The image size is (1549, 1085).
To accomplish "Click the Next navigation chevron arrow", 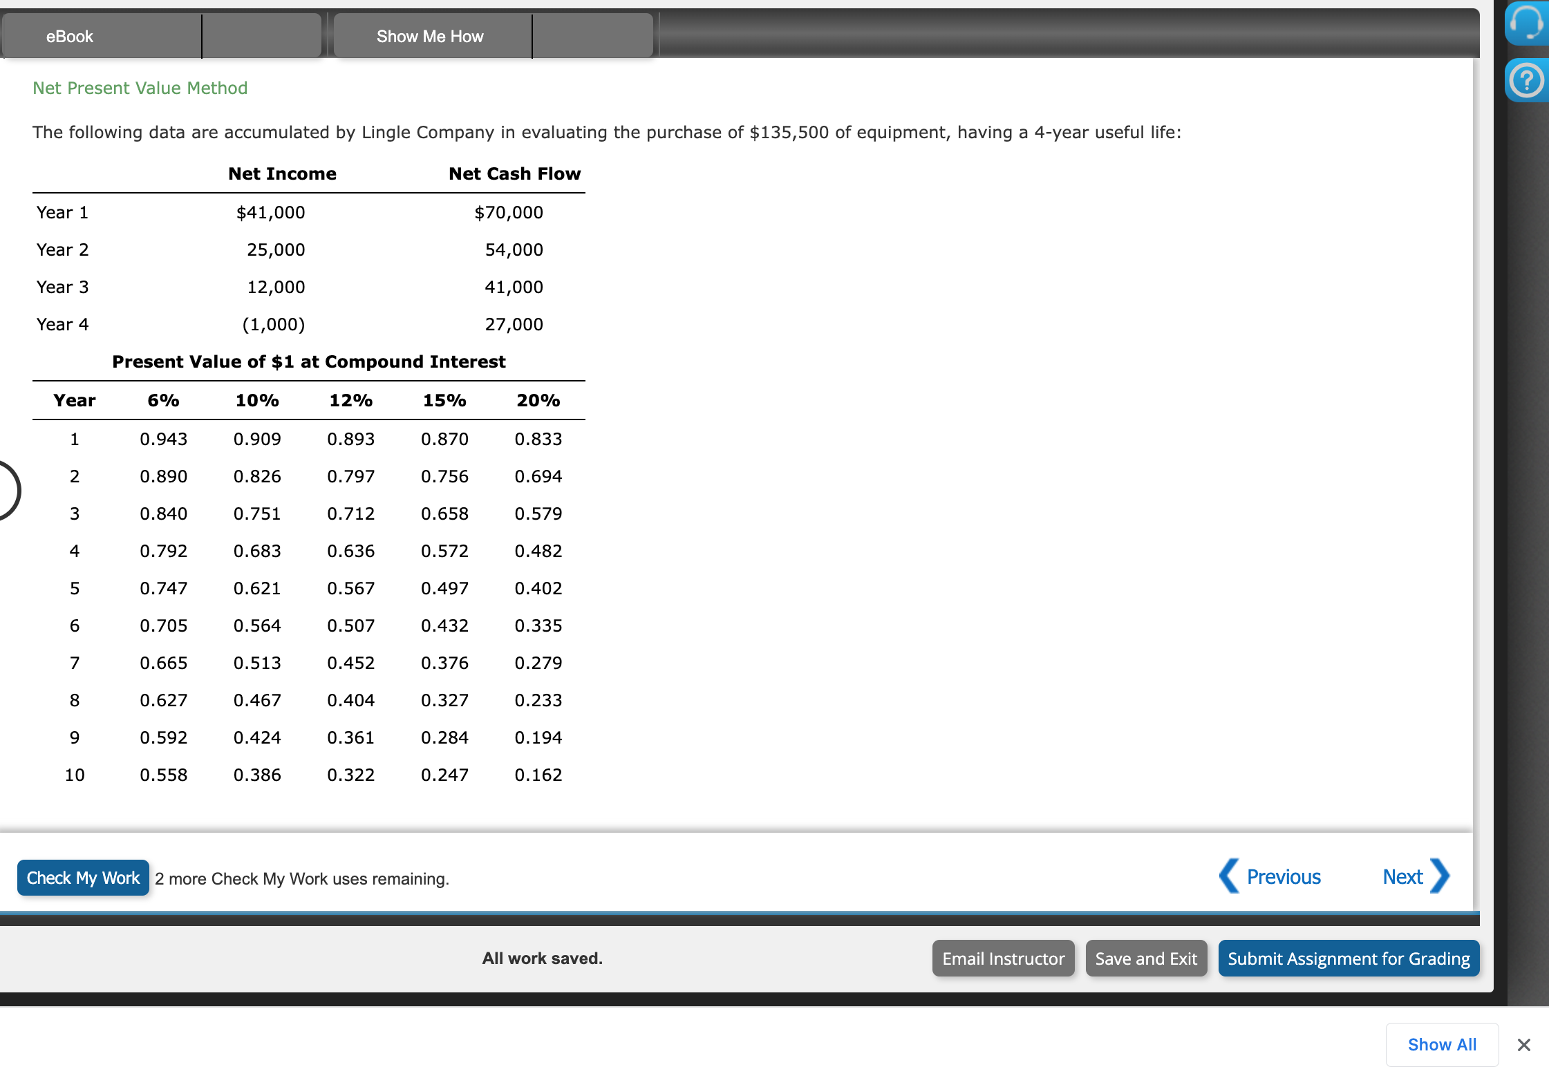I will [1442, 876].
